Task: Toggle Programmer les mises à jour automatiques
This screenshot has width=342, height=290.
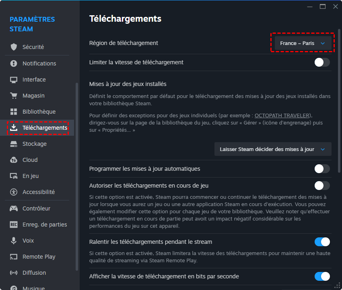Action: pos(322,169)
